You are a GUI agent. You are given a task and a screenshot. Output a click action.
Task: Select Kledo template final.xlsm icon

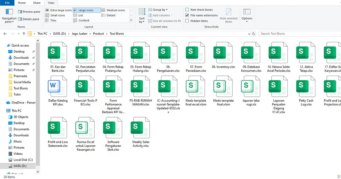[223, 86]
